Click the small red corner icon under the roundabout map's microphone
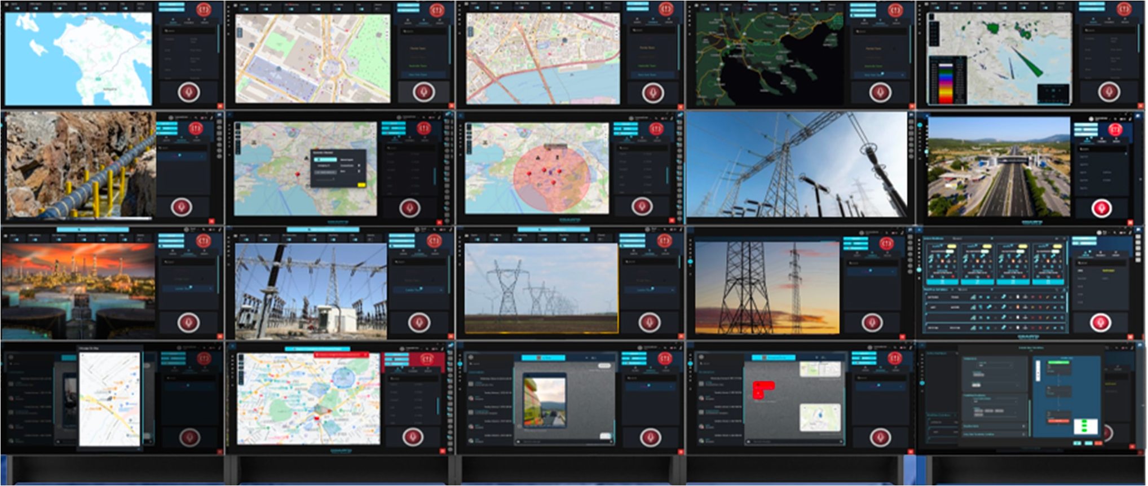1148x486 pixels. coord(451,105)
